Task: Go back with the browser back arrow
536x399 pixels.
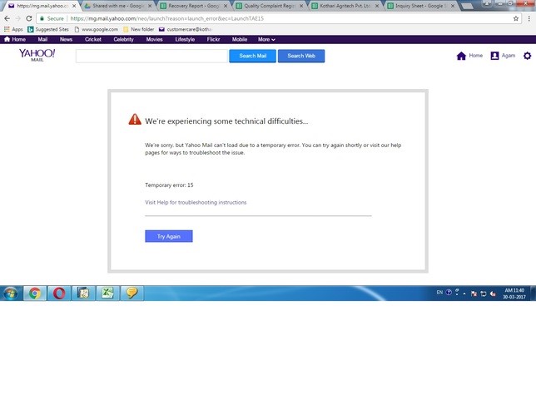Action: tap(7, 18)
